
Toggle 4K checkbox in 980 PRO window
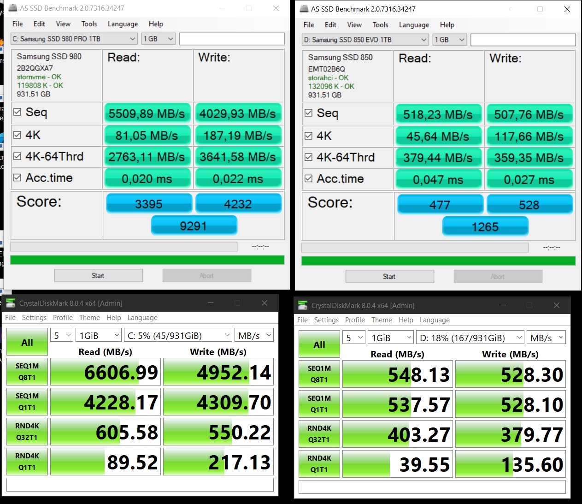coord(18,135)
